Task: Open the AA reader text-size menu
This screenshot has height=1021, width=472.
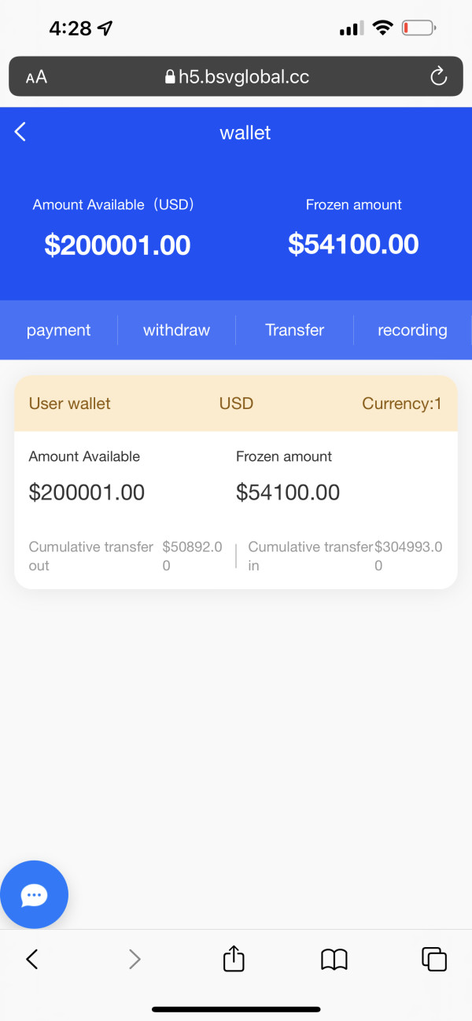Action: [x=36, y=76]
